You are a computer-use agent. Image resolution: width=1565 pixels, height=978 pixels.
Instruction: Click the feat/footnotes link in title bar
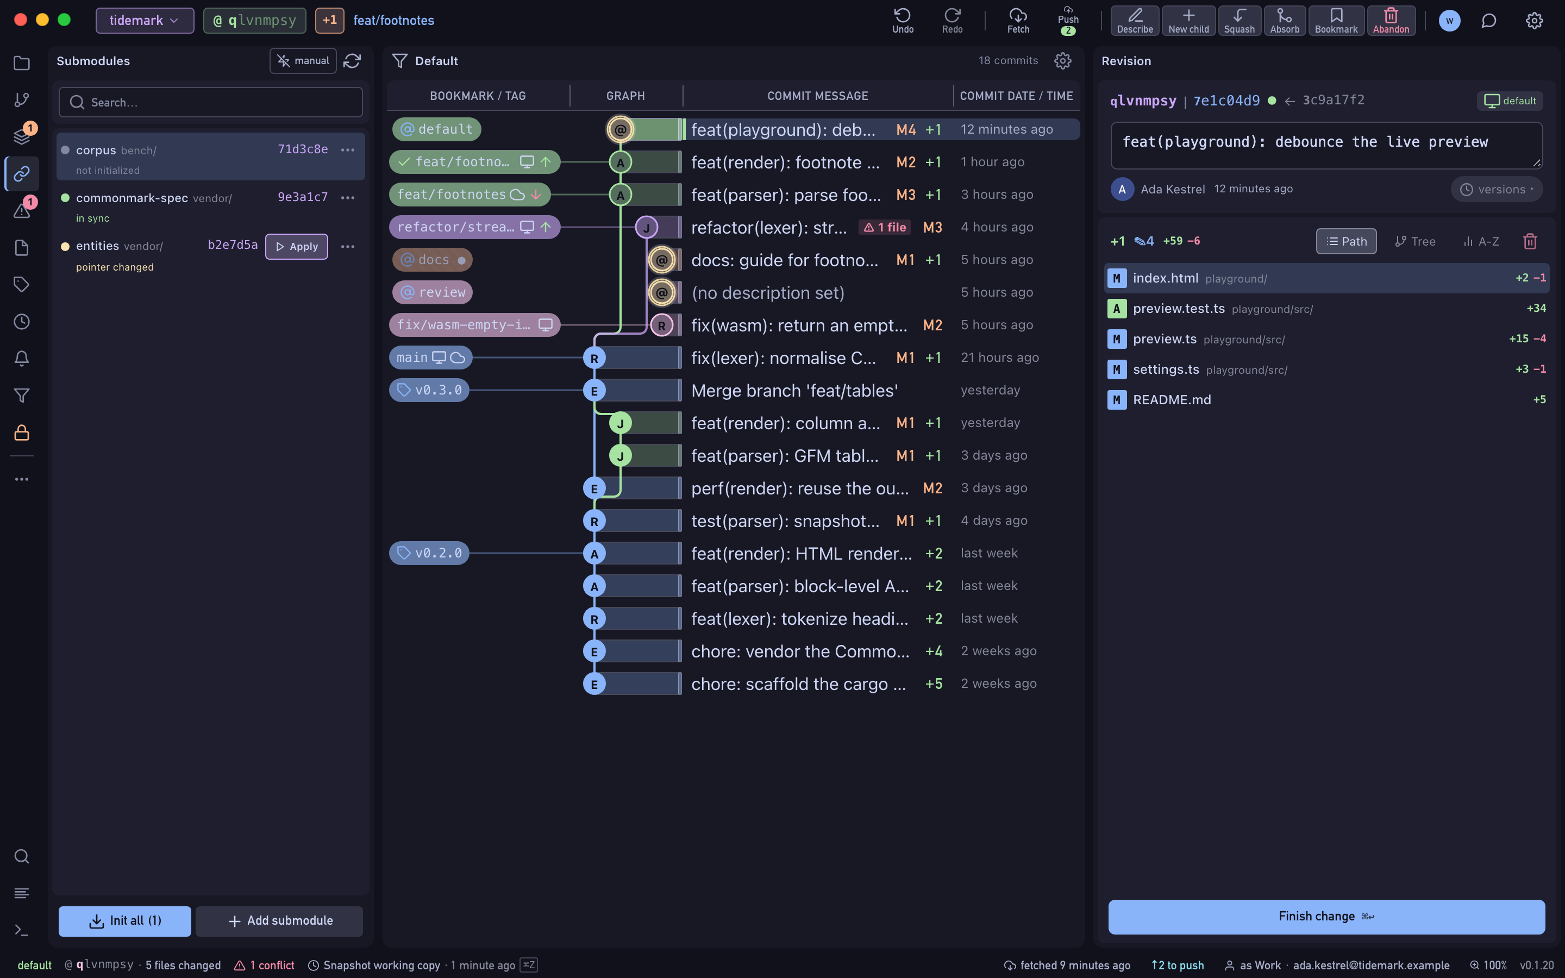pyautogui.click(x=393, y=20)
